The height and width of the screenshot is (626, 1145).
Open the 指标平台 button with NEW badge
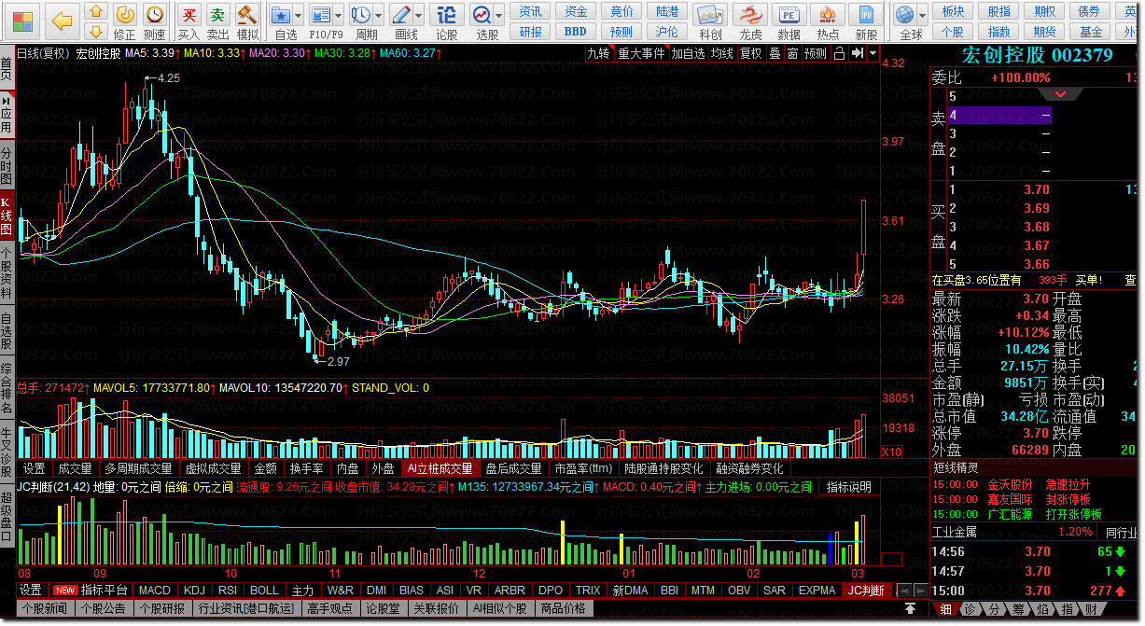coord(91,591)
